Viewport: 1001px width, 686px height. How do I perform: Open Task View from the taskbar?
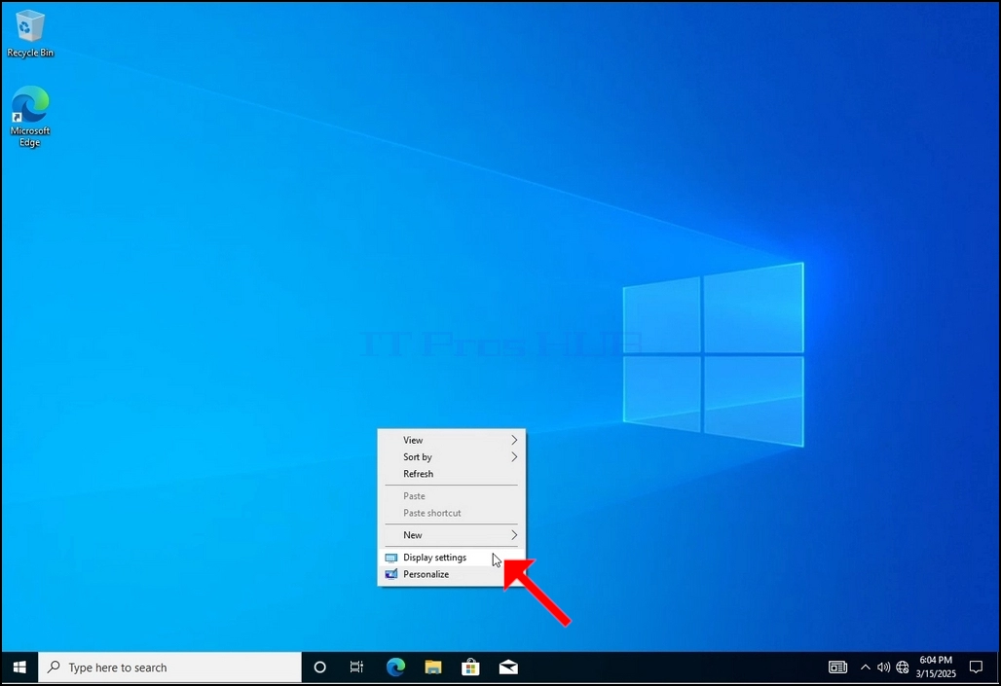[x=356, y=668]
